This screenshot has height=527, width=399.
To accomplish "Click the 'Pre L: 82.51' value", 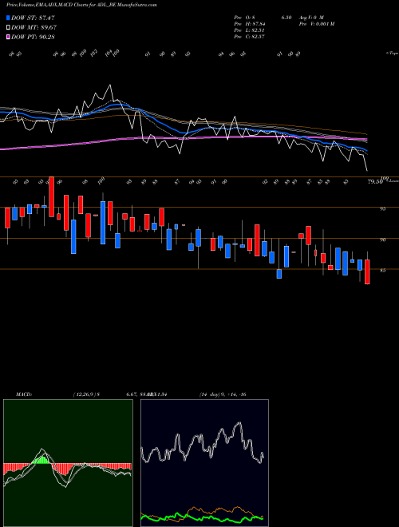I will 249,30.
